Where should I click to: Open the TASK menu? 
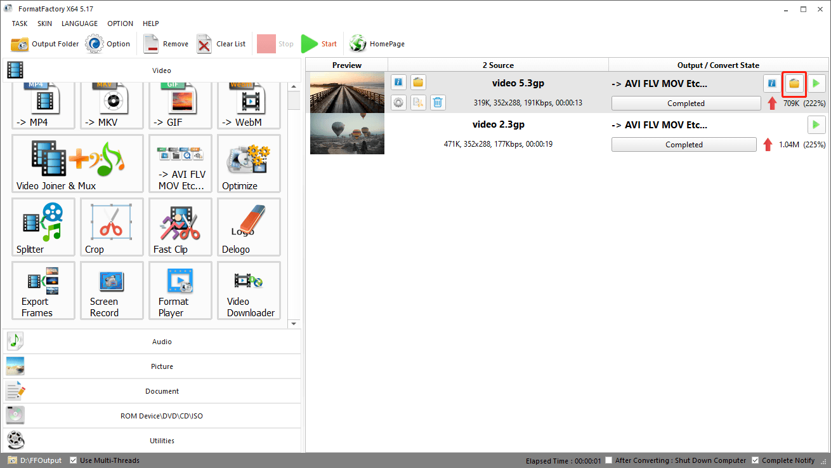point(20,23)
